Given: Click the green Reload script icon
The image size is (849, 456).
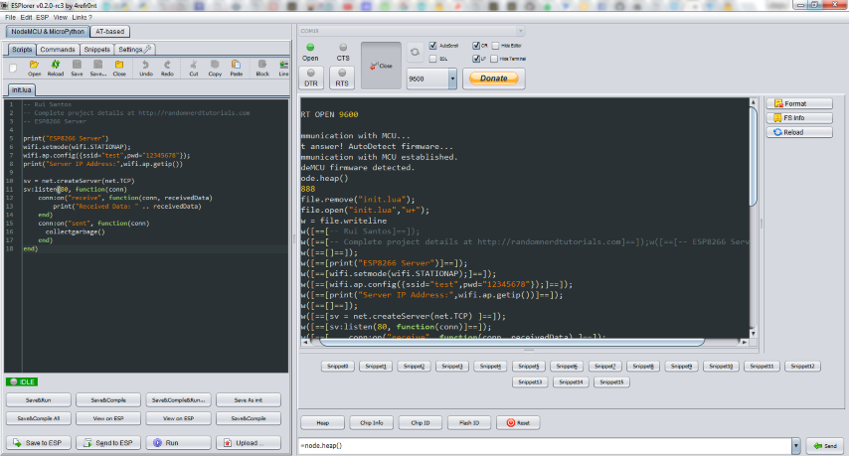Looking at the screenshot, I should tap(56, 68).
